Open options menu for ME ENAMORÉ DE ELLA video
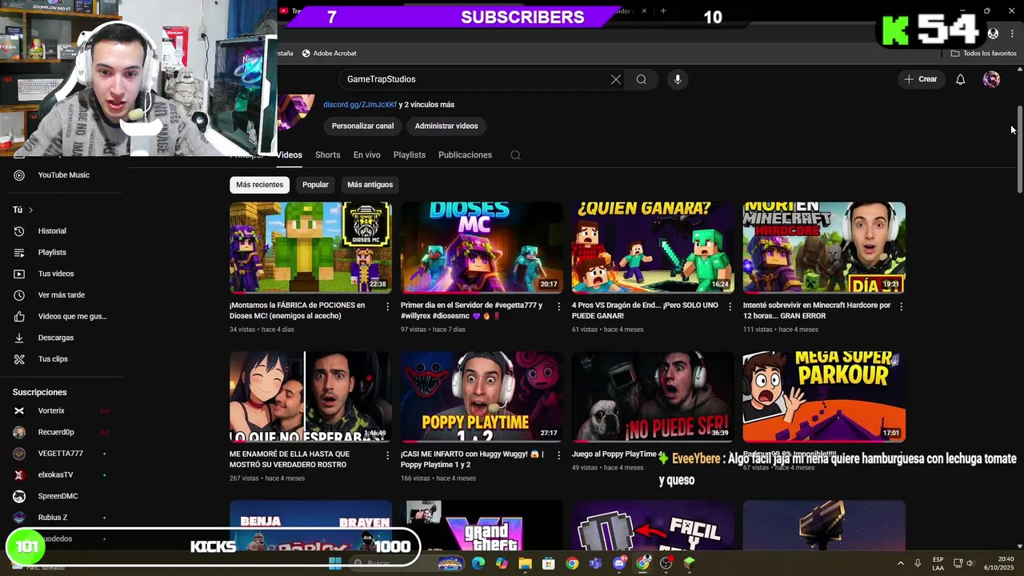Viewport: 1024px width, 576px height. point(388,455)
